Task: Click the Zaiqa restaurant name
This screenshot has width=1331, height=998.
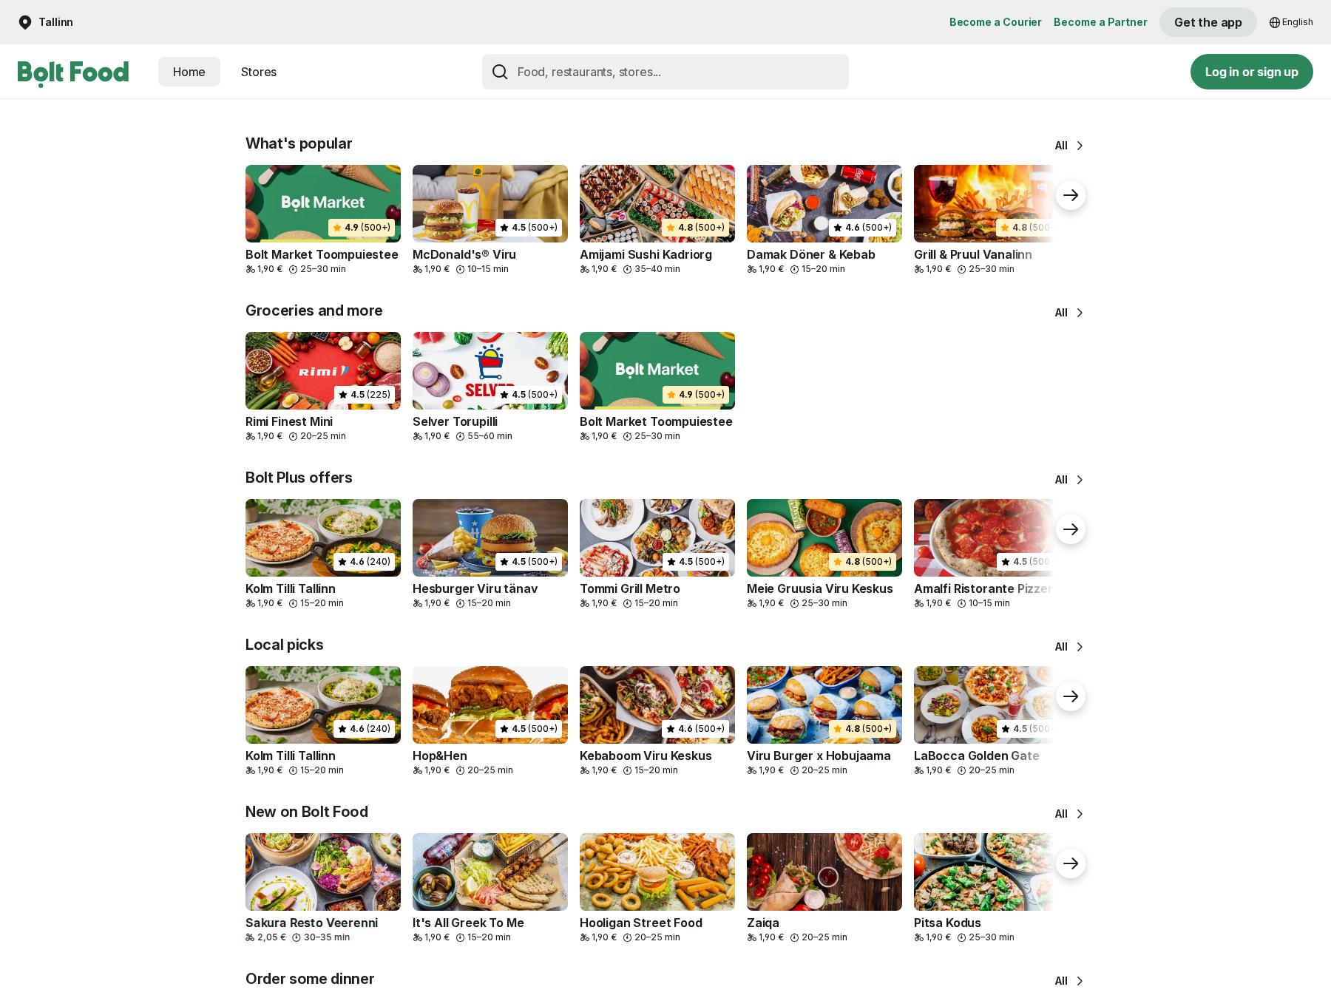Action: 763,923
